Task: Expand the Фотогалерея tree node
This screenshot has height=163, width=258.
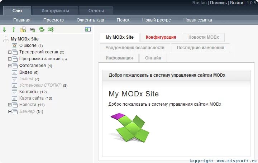Action: click(10, 66)
